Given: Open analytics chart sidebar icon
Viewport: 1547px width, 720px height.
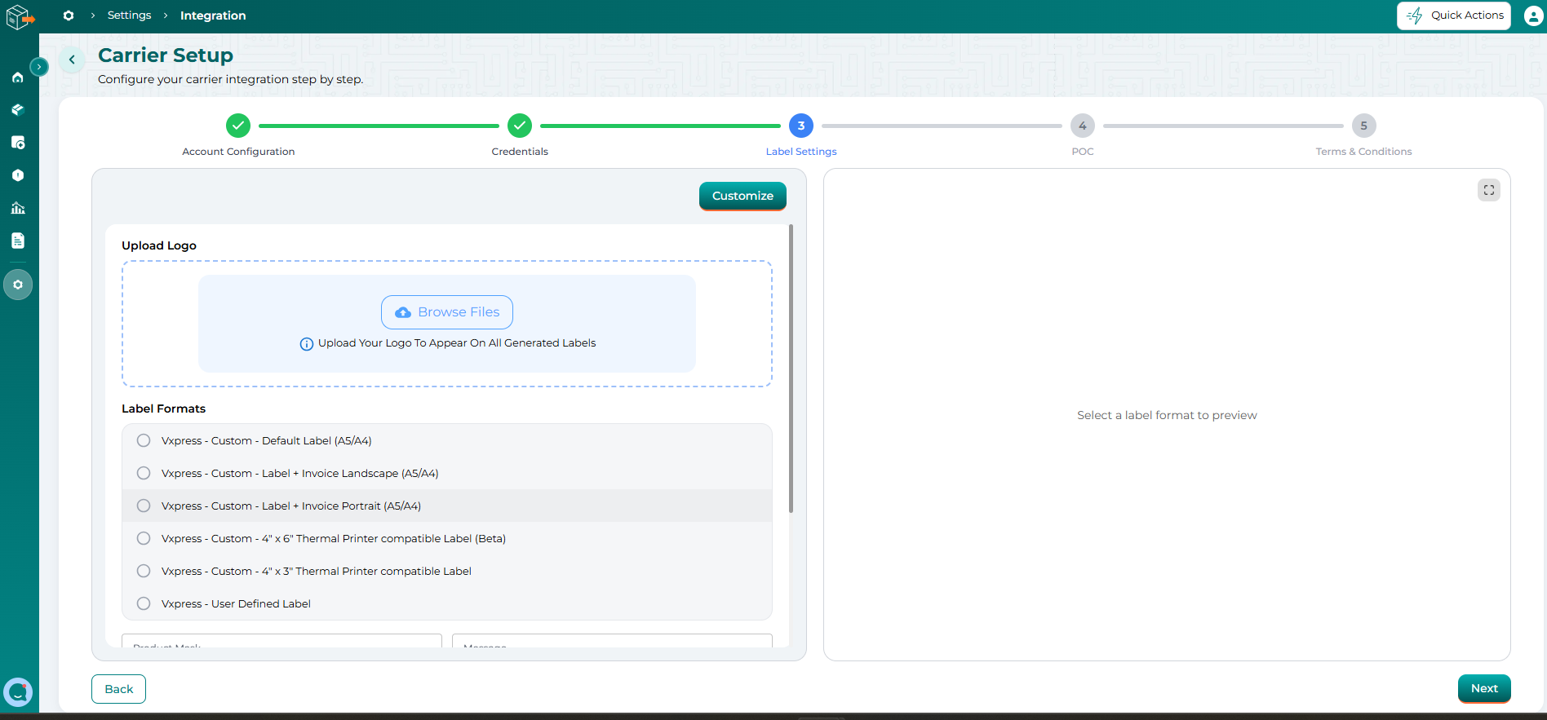Looking at the screenshot, I should [x=18, y=208].
